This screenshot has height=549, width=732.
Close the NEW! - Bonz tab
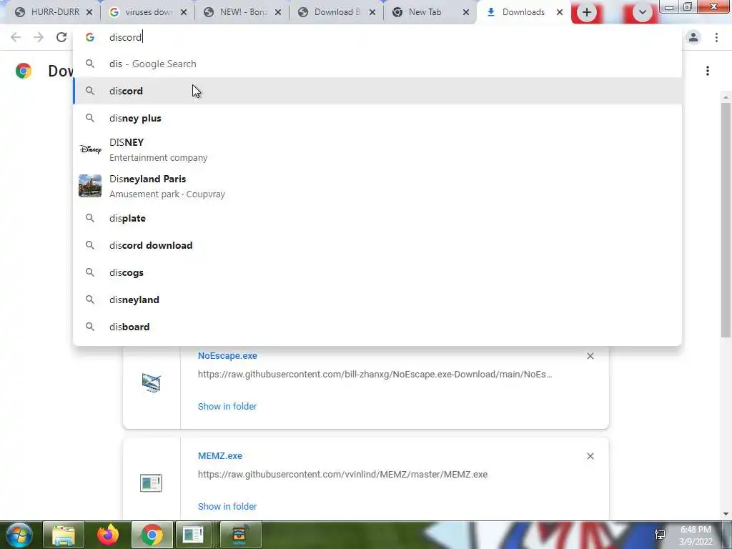278,13
